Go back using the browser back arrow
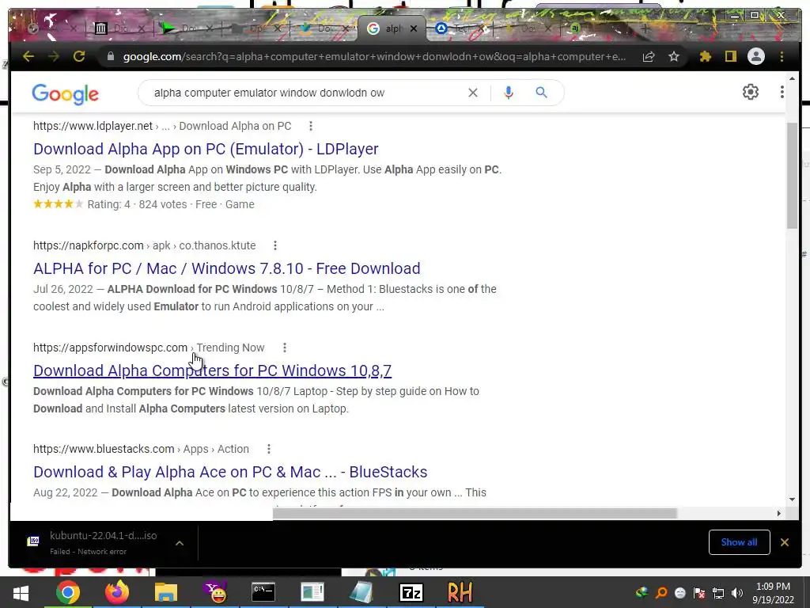 point(28,56)
